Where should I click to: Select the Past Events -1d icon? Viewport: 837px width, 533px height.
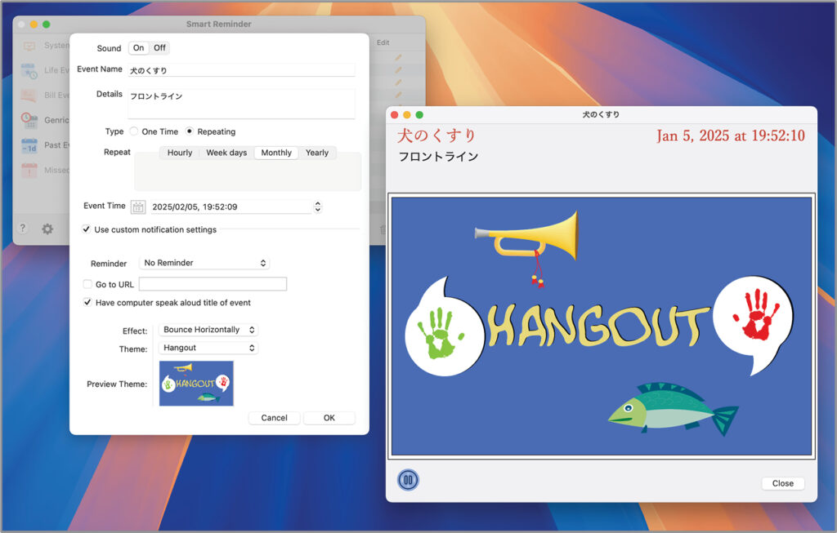pos(29,145)
